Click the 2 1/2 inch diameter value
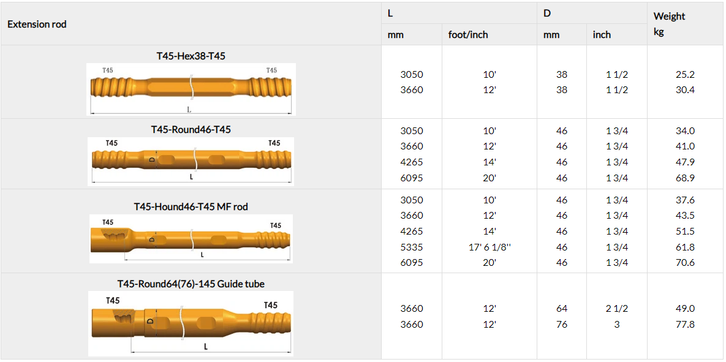 point(616,309)
